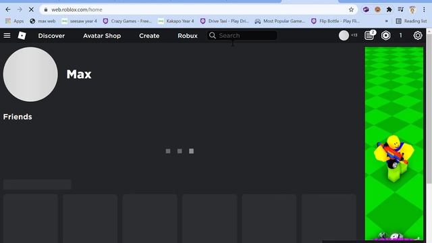Click the Robux hexagon icon

tap(385, 36)
